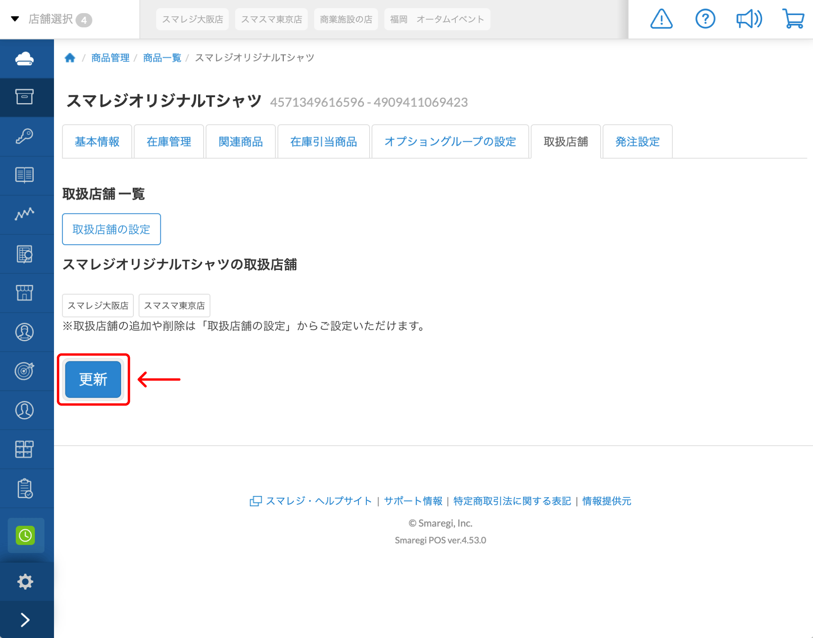Select the スマスマ東京店 chip in top bar
813x638 pixels.
coord(272,19)
